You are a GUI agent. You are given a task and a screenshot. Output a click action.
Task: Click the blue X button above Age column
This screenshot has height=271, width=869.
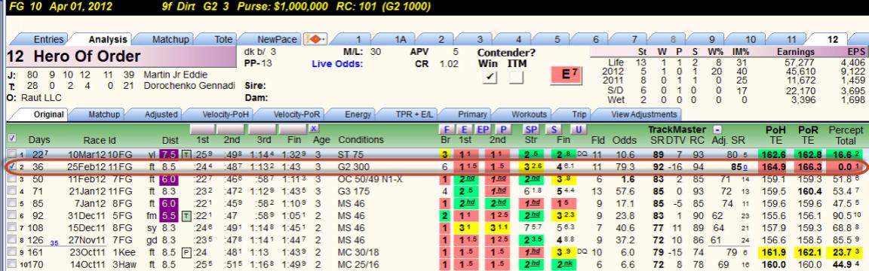click(315, 129)
